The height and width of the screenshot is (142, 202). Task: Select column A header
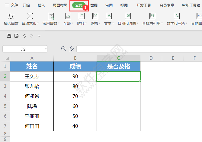click(32, 58)
